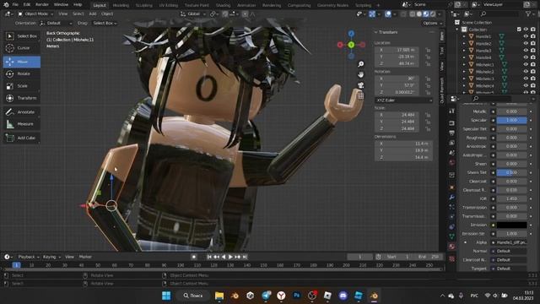The height and width of the screenshot is (304, 540).
Task: Toggle visibility eye for Mishelc1
Action: (526, 64)
